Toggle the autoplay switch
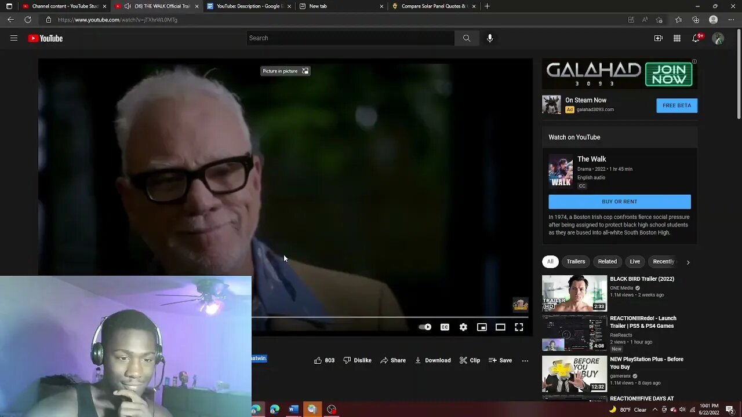The height and width of the screenshot is (417, 742). coord(425,327)
